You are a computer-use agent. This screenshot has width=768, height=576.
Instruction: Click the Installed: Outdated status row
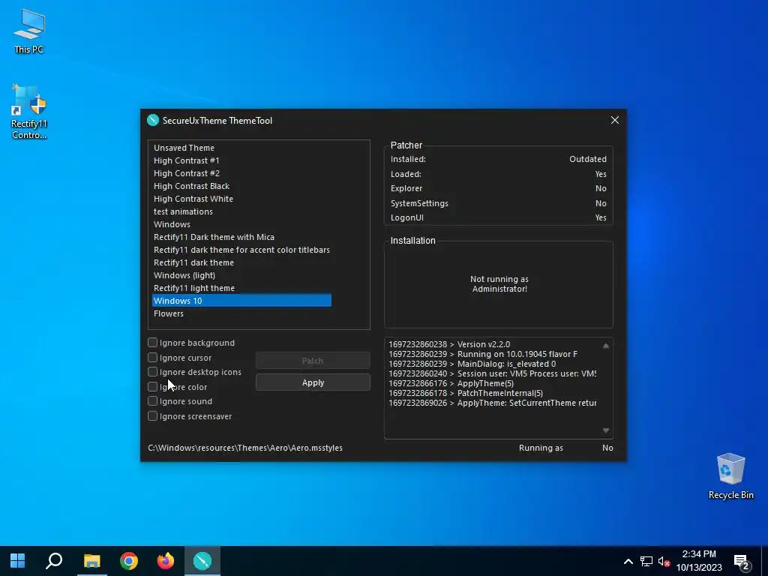(x=498, y=159)
